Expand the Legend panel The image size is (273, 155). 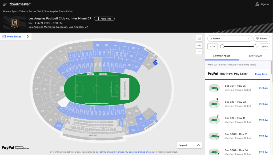point(189,145)
